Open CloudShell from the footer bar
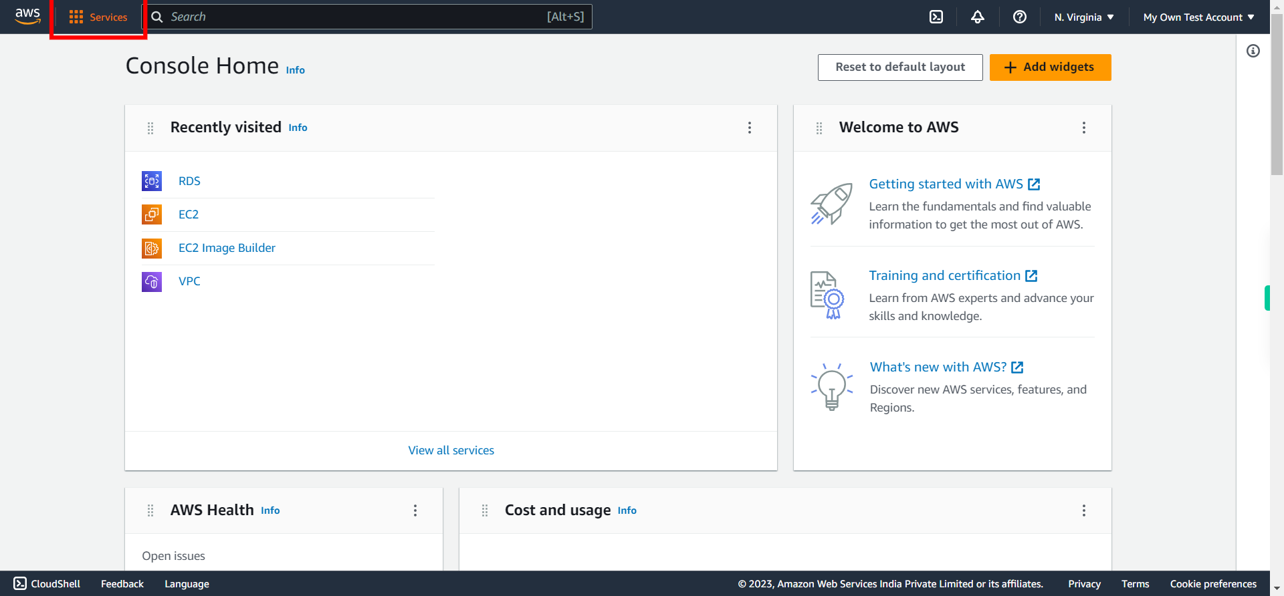The image size is (1284, 596). [x=47, y=584]
